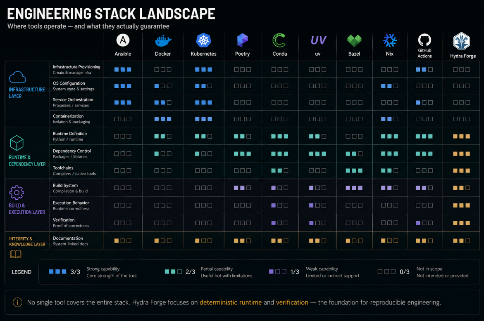Select the Conda logo icon
Screen dimensions: 484x321
(279, 40)
